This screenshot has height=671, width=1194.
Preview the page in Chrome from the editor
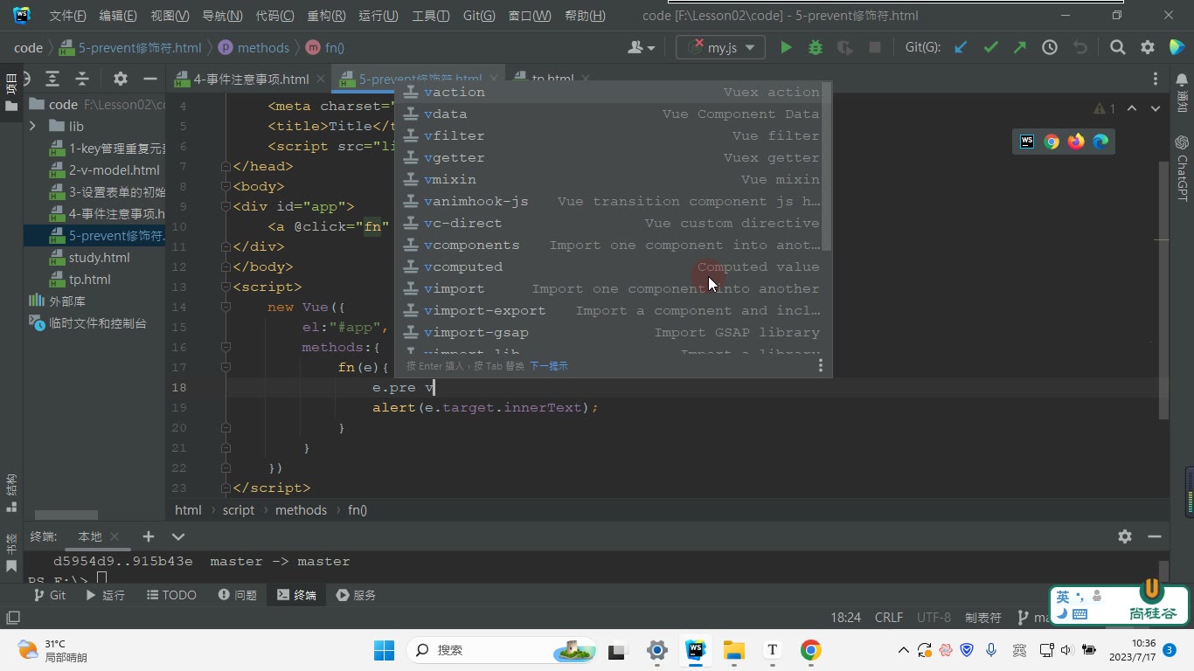coord(1052,142)
